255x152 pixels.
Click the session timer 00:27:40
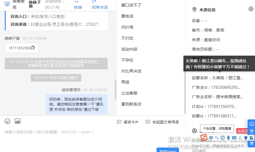[x=52, y=7]
